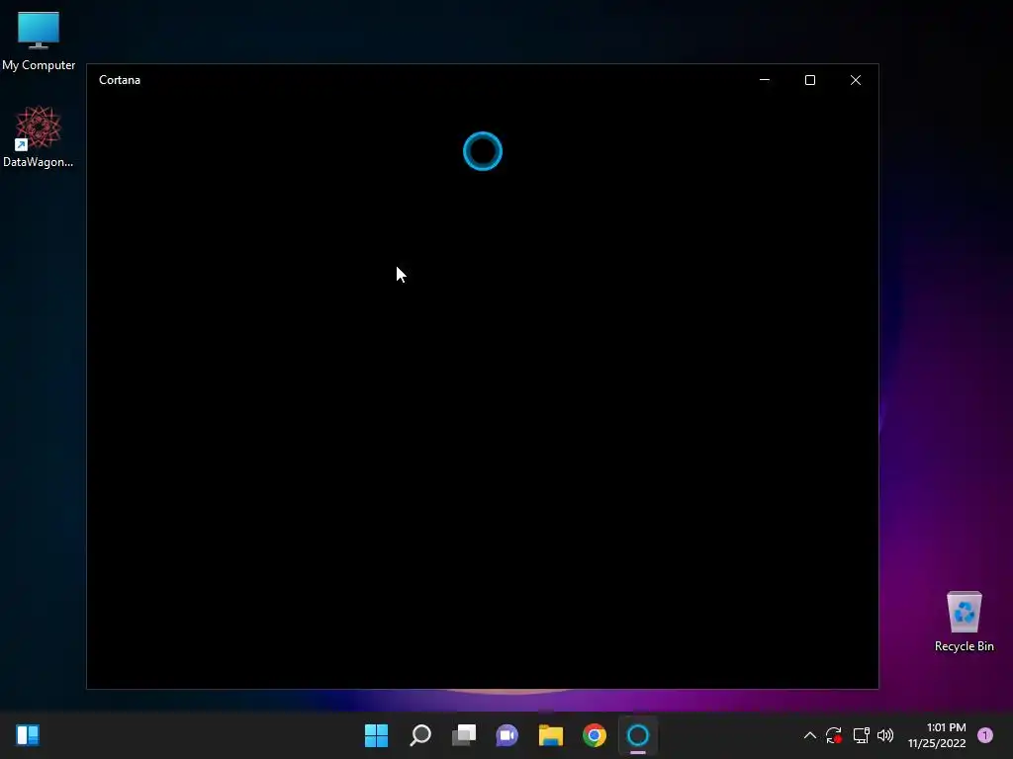The width and height of the screenshot is (1013, 759).
Task: Open the Windows Start menu
Action: click(x=377, y=735)
